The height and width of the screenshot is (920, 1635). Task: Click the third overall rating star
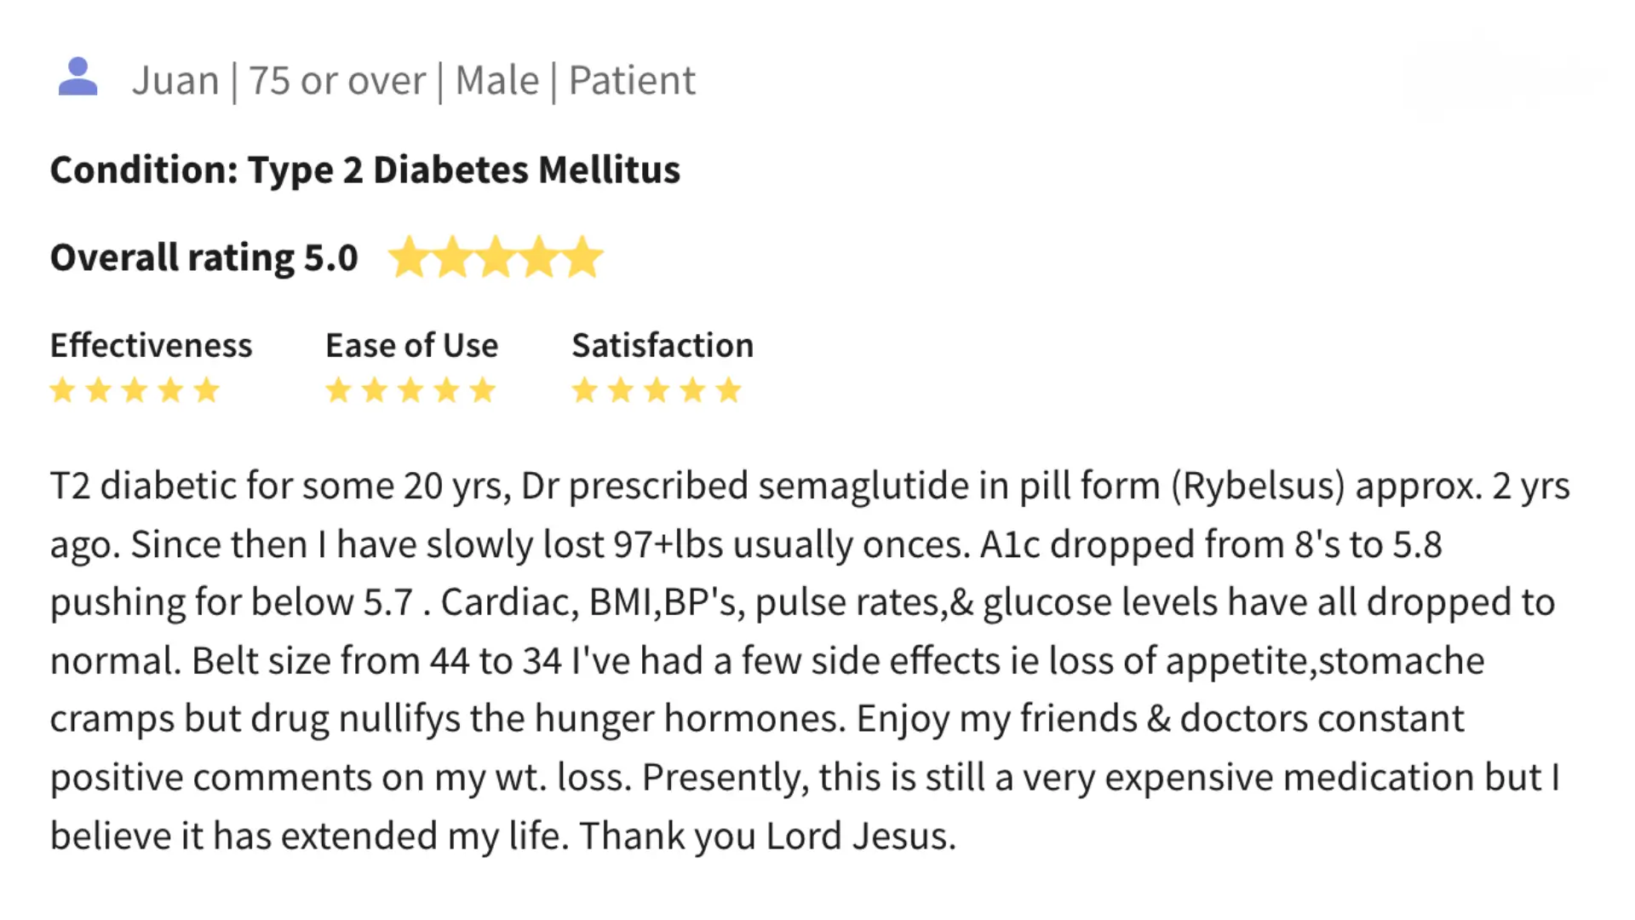pos(496,257)
